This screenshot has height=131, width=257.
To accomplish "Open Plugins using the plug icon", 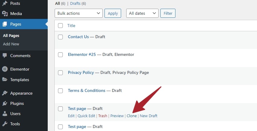I will pos(5,103).
